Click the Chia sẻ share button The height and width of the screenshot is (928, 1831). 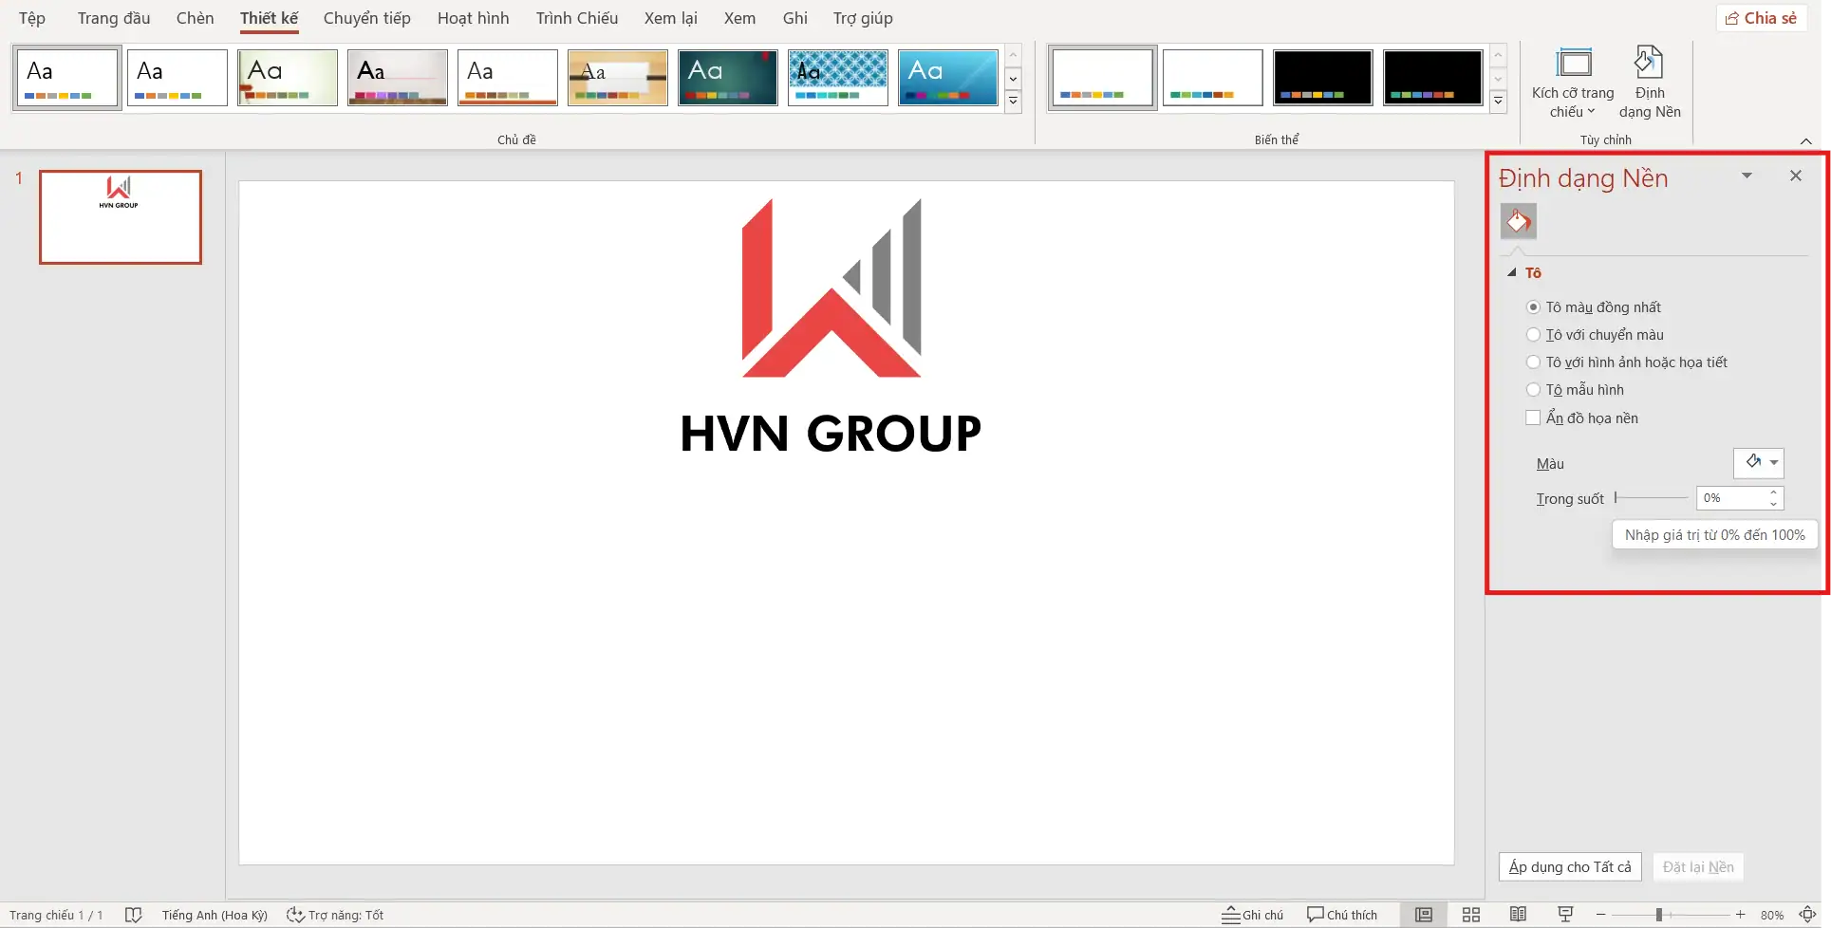click(1761, 18)
